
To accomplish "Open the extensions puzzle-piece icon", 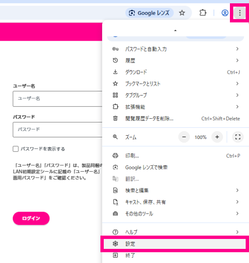I will (x=203, y=13).
